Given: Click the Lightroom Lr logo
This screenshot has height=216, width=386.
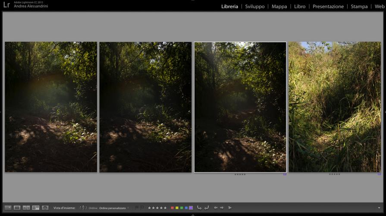Looking at the screenshot, I should (x=6, y=5).
